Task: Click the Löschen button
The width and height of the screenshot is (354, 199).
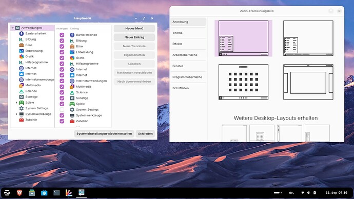Action: (x=134, y=64)
